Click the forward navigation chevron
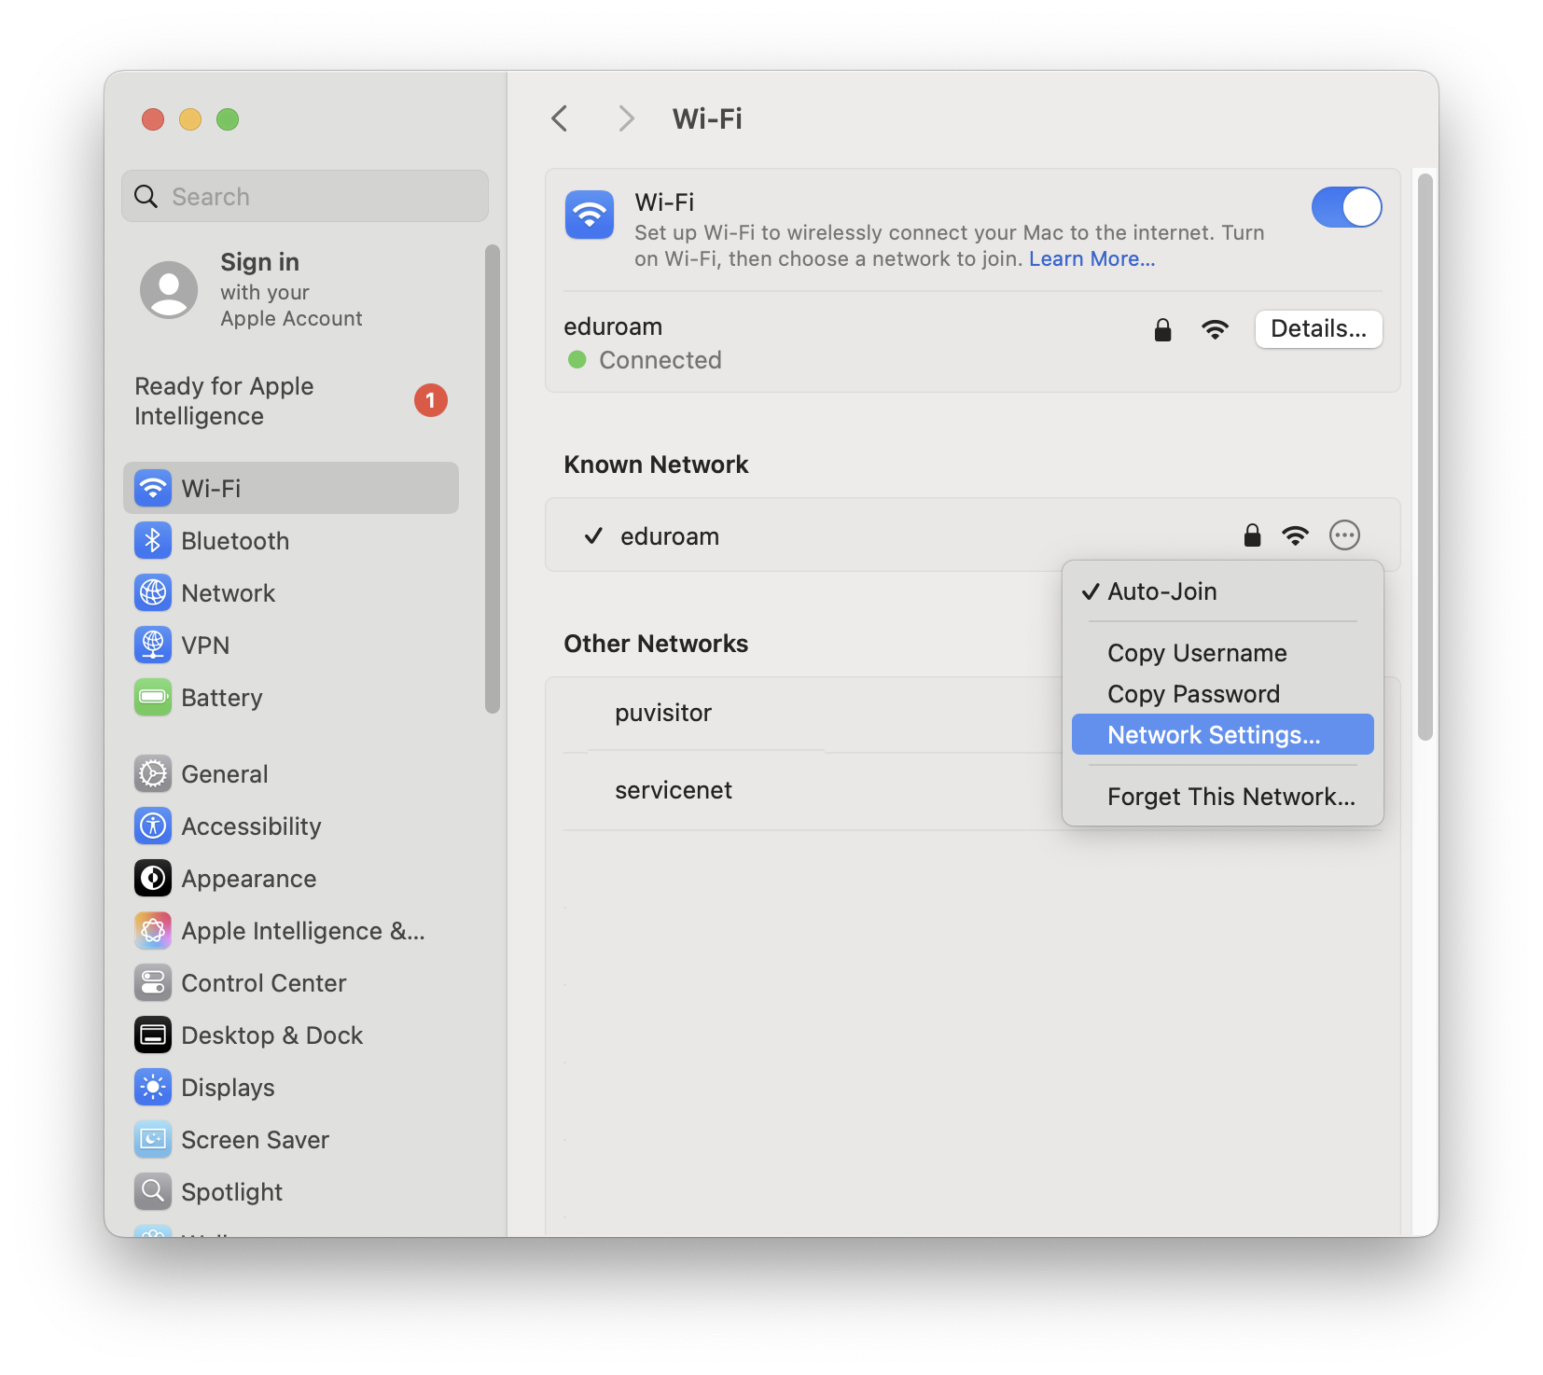 (625, 118)
